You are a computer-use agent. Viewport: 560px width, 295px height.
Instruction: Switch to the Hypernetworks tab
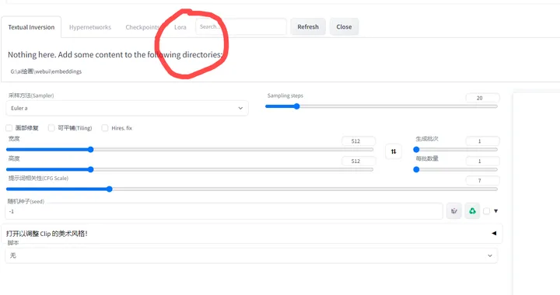coord(90,27)
